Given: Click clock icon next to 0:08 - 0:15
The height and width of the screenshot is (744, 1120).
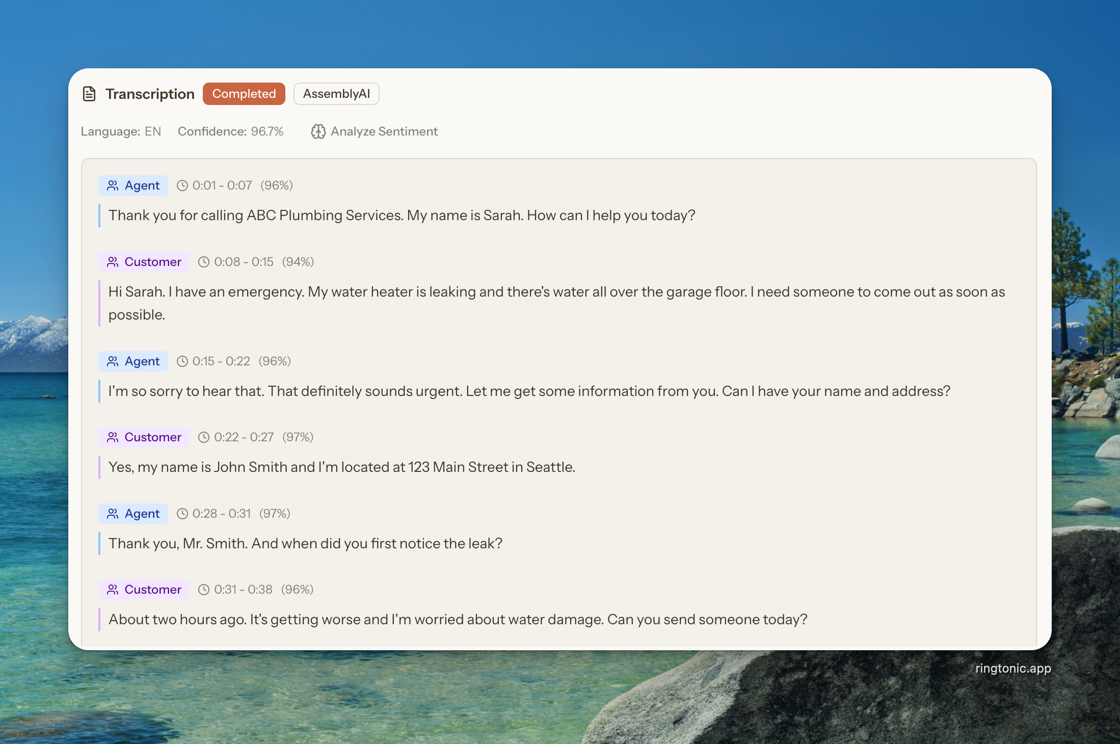Looking at the screenshot, I should (x=204, y=262).
